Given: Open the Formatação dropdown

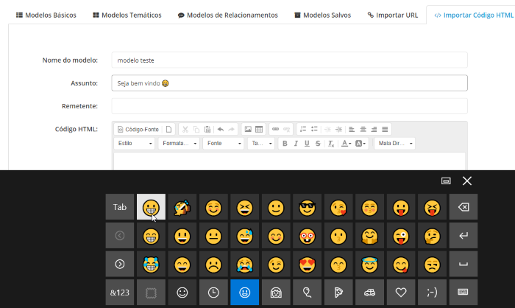Looking at the screenshot, I should 179,144.
